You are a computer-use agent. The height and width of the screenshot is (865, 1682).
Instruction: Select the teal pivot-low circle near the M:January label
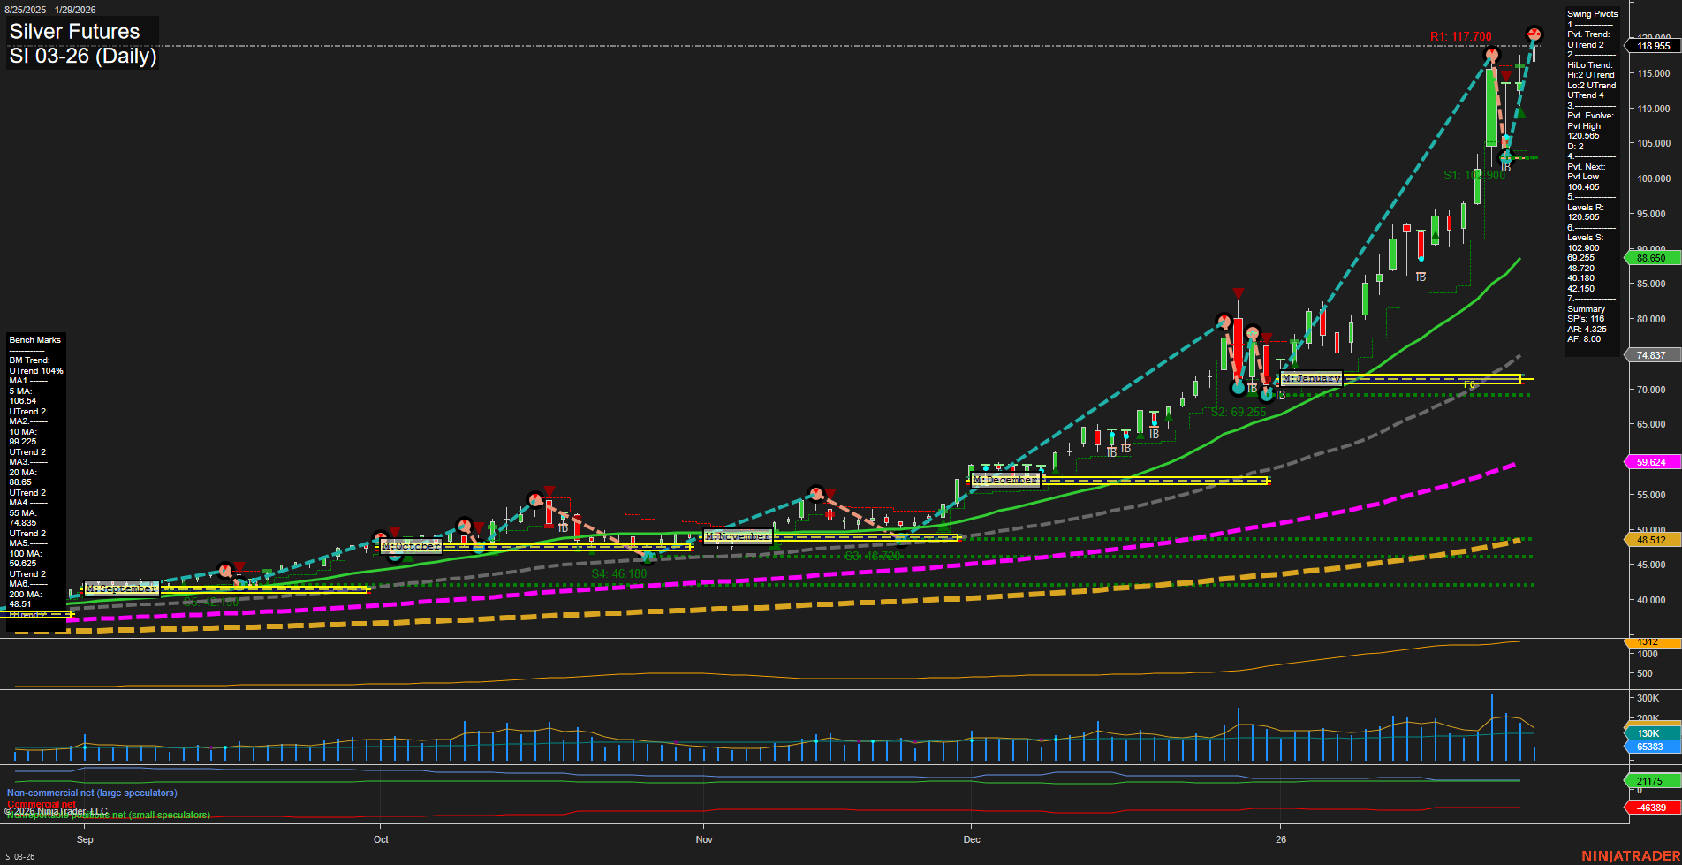(x=1267, y=395)
